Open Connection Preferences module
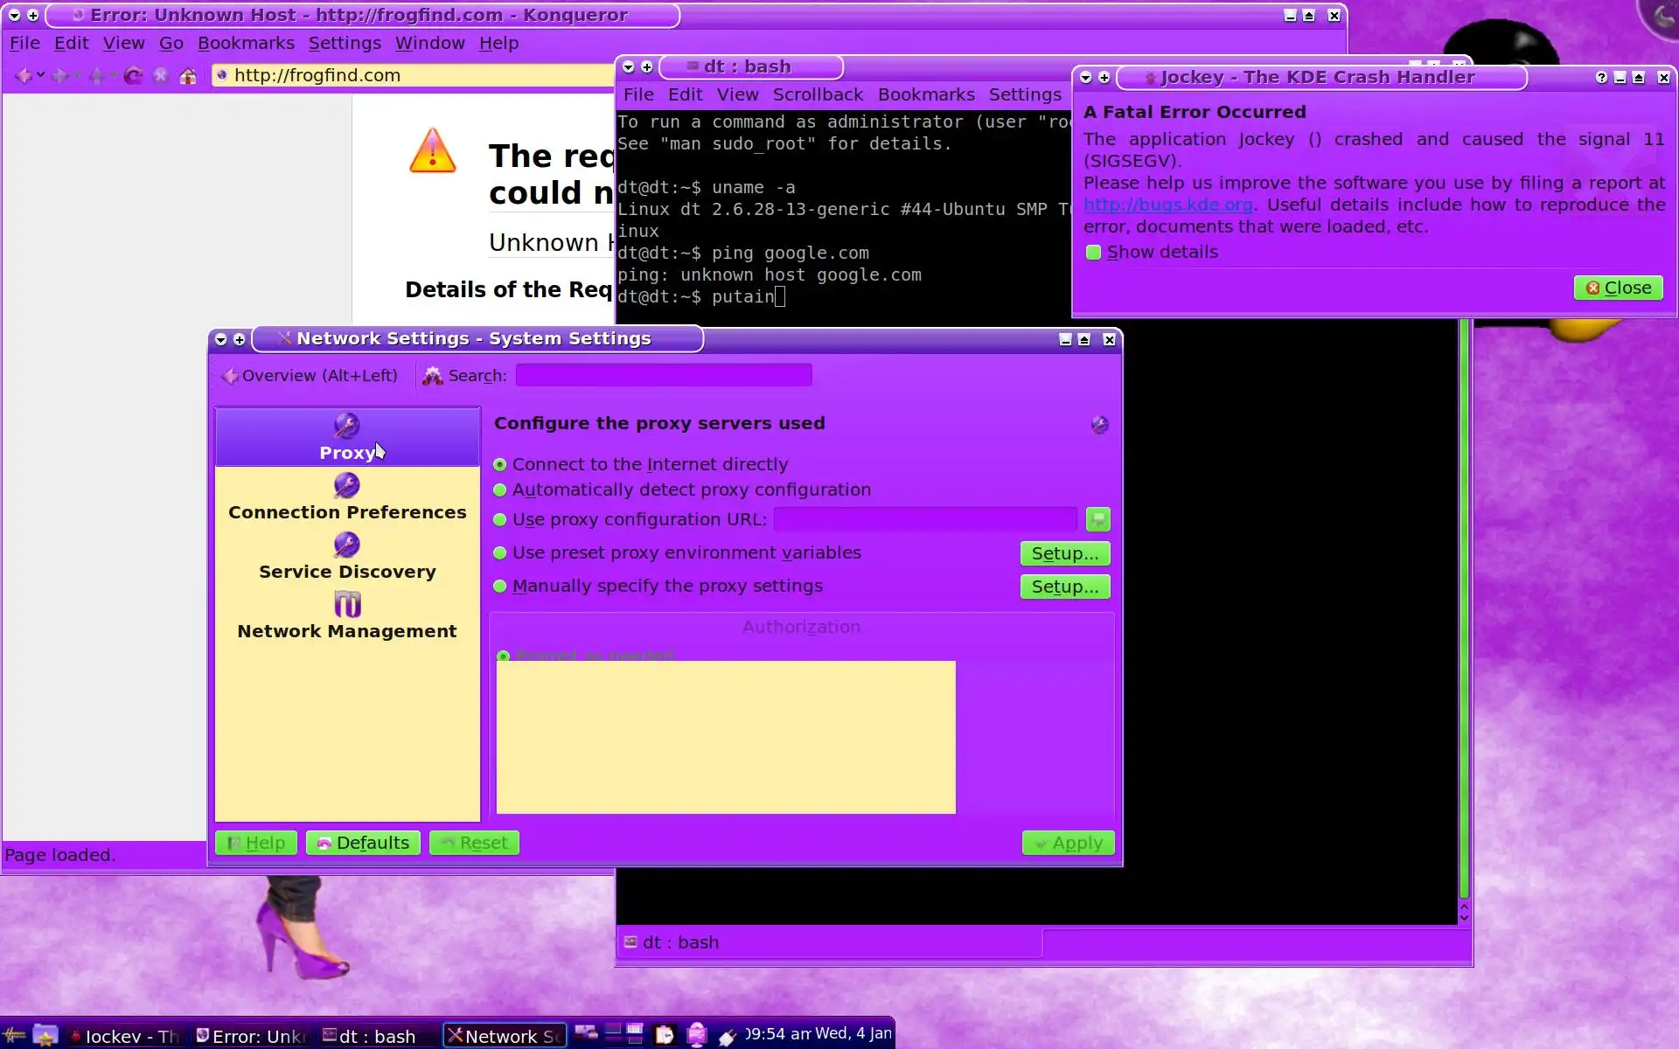The height and width of the screenshot is (1049, 1679). pos(347,497)
